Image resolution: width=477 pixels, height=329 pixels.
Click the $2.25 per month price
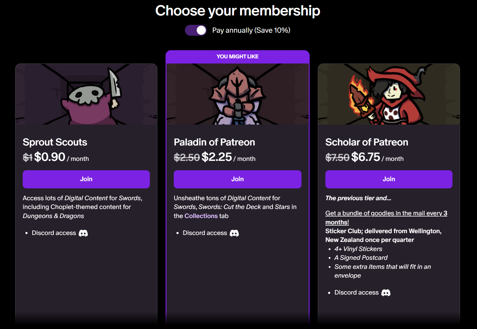coord(217,157)
